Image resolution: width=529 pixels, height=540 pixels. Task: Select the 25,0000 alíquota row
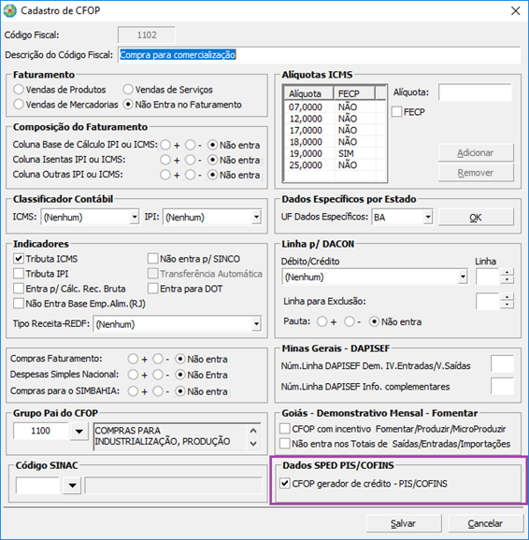click(x=335, y=165)
